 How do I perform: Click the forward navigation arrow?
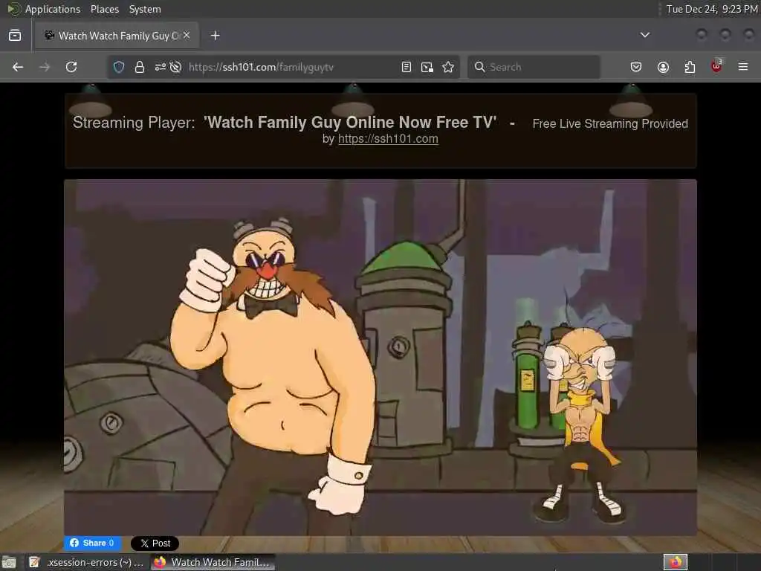pos(45,67)
